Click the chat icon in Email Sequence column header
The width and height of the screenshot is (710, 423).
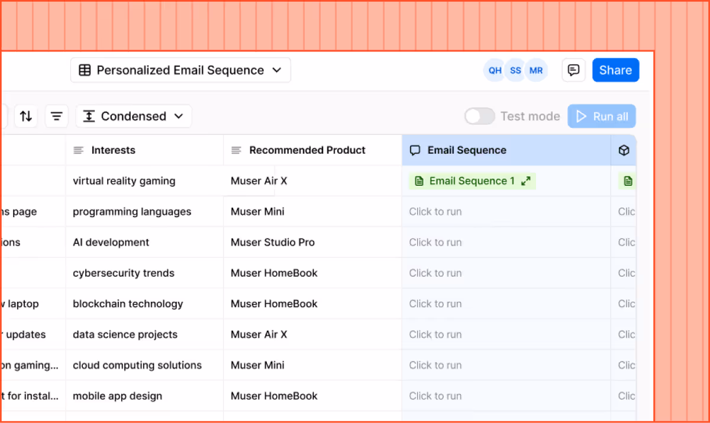(416, 150)
